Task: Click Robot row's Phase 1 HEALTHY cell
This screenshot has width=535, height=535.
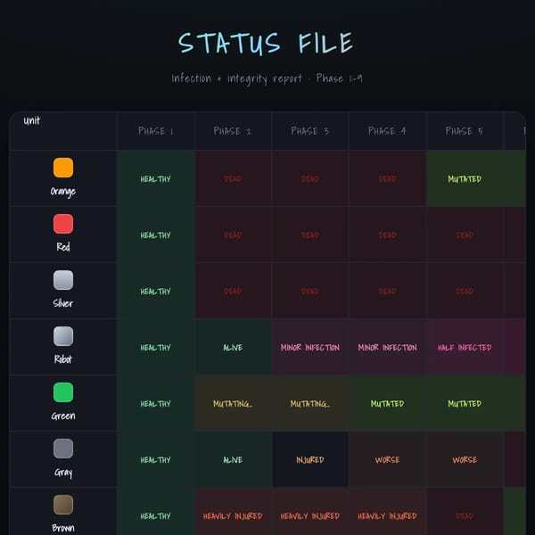Action: pos(156,347)
